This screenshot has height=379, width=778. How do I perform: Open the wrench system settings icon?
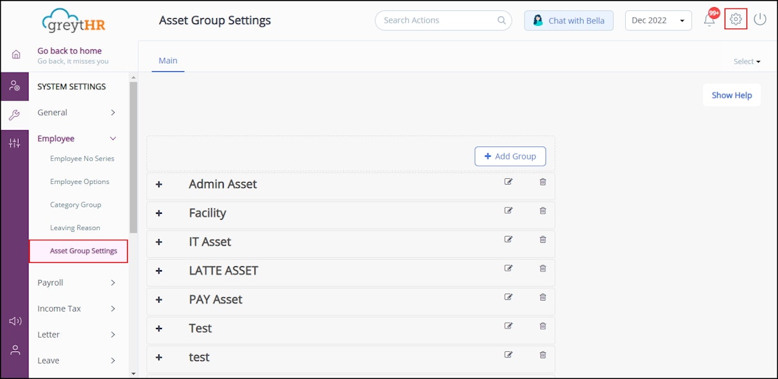click(14, 115)
